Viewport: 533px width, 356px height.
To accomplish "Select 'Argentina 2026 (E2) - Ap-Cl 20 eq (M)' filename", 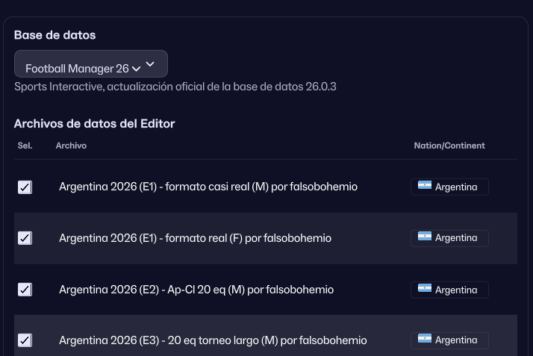I will pos(196,290).
